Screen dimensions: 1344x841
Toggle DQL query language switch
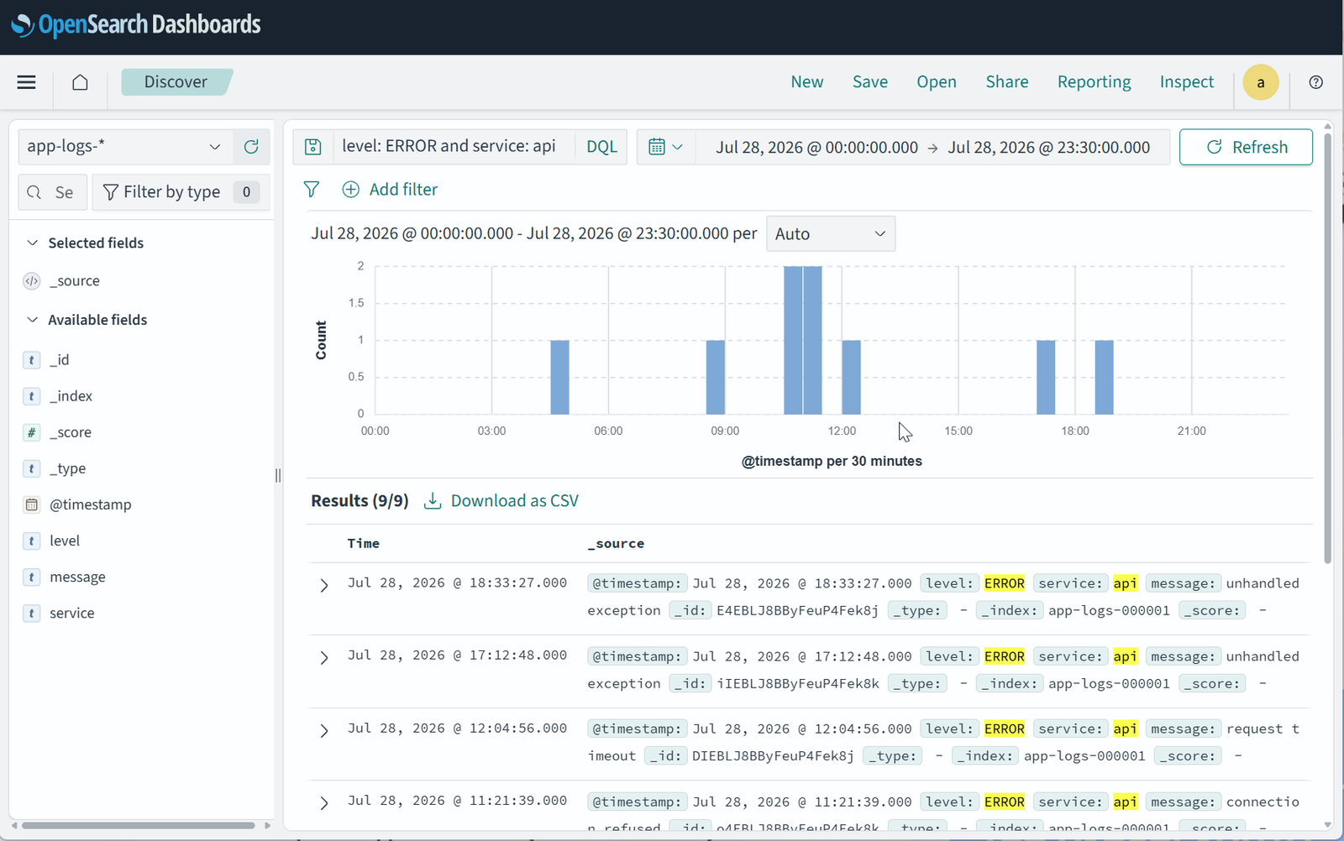click(x=601, y=147)
